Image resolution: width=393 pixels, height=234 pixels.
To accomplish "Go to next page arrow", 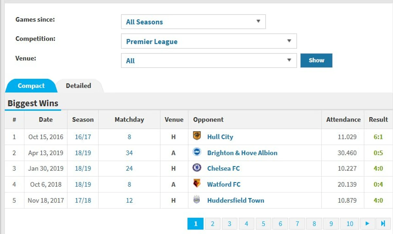I will point(367,224).
